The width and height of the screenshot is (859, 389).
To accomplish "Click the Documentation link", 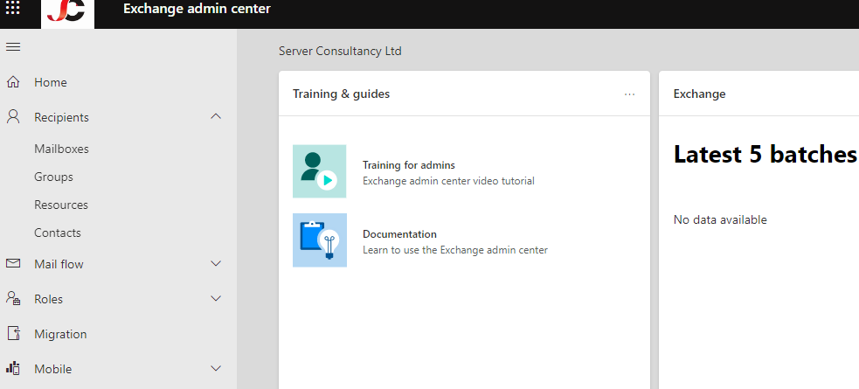I will point(399,234).
